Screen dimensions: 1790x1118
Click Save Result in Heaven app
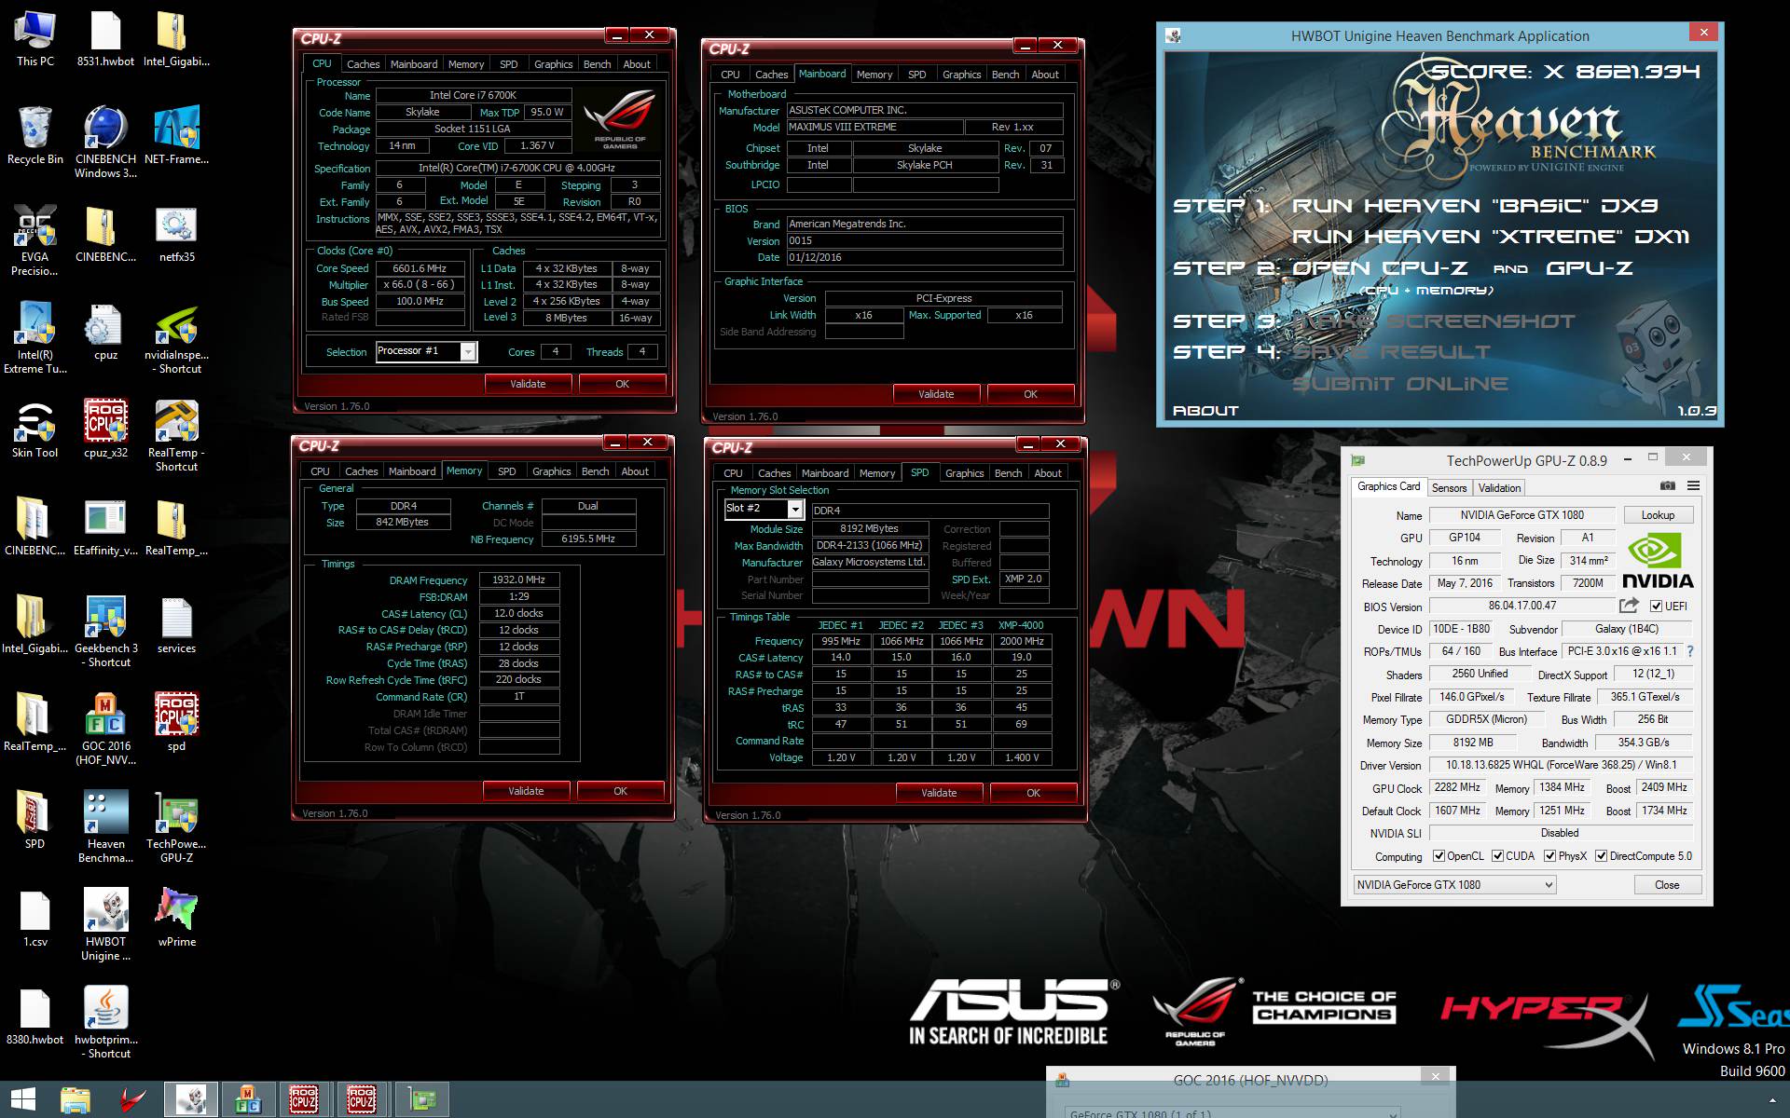click(x=1391, y=352)
